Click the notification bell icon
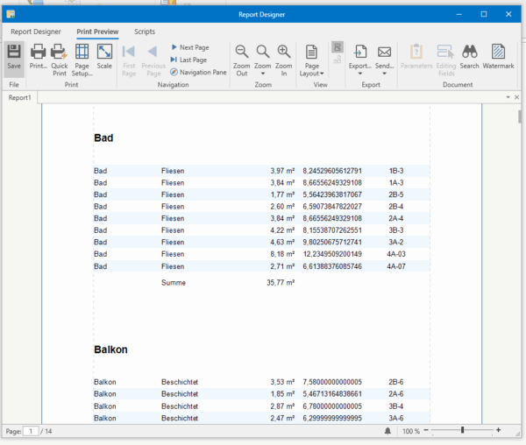 pos(387,431)
